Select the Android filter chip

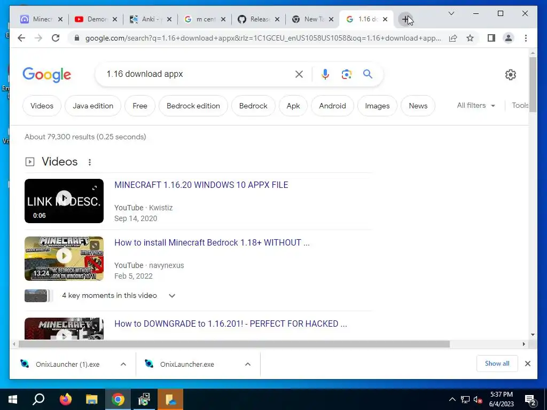[x=332, y=106]
